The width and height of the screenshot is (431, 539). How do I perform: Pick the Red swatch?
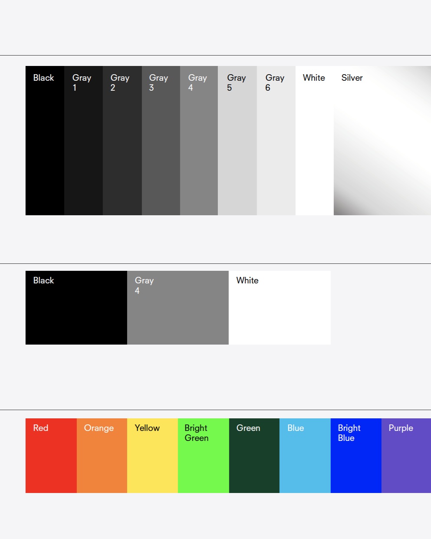[x=51, y=456]
